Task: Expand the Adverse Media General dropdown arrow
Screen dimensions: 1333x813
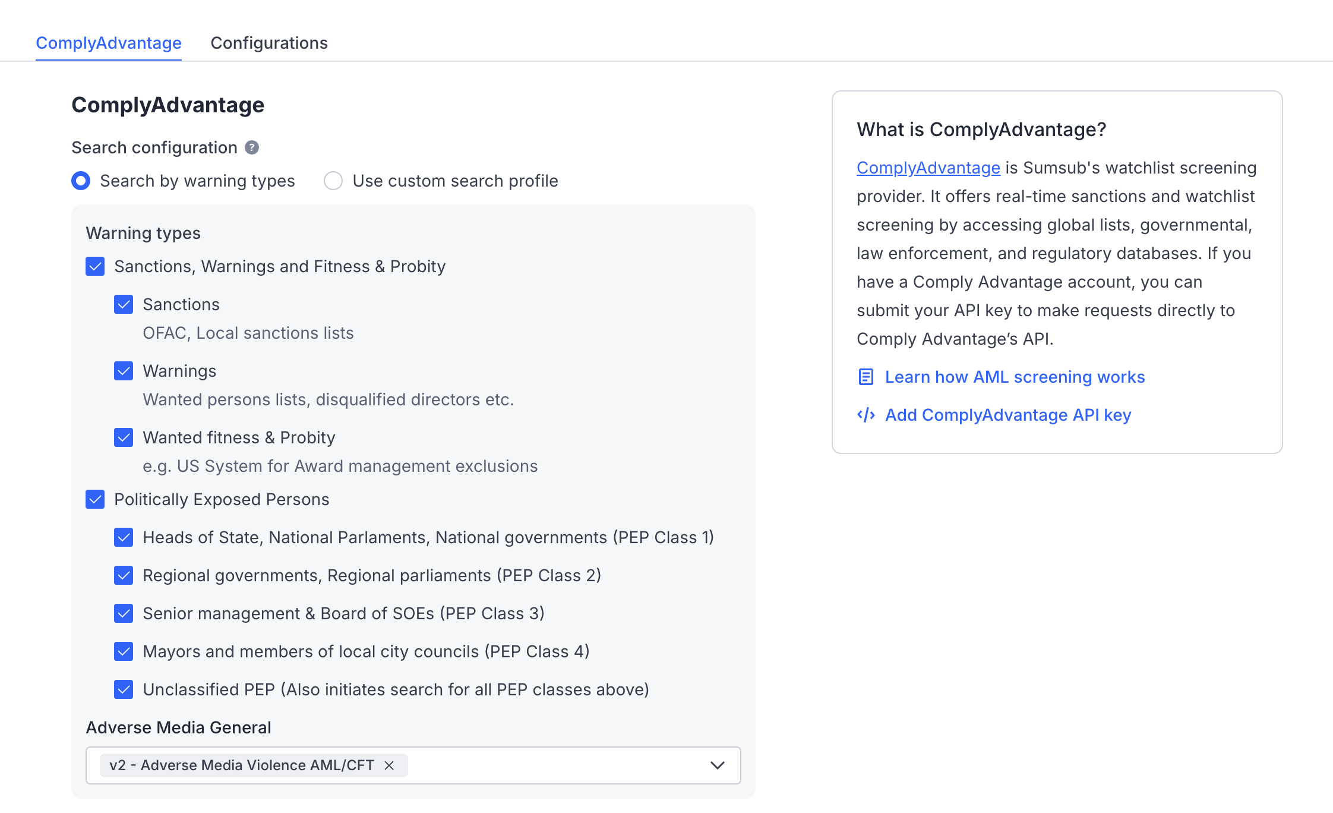Action: (x=718, y=765)
